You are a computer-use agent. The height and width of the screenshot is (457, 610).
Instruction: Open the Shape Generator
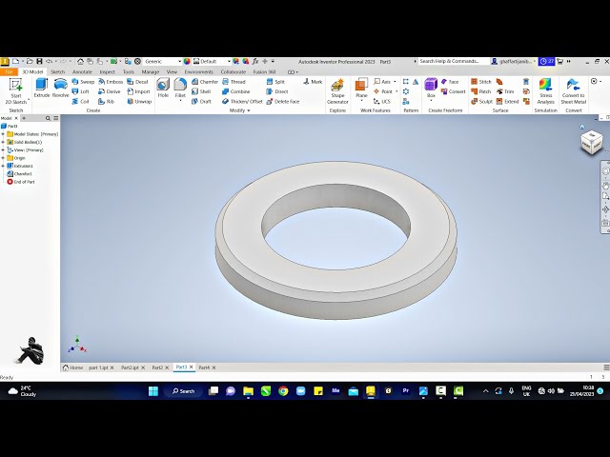click(337, 91)
